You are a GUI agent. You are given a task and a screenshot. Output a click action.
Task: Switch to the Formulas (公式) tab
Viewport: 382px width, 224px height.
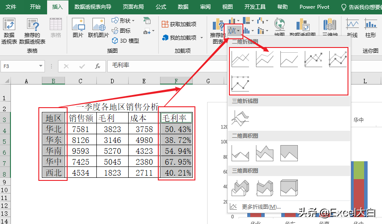[x=161, y=7]
